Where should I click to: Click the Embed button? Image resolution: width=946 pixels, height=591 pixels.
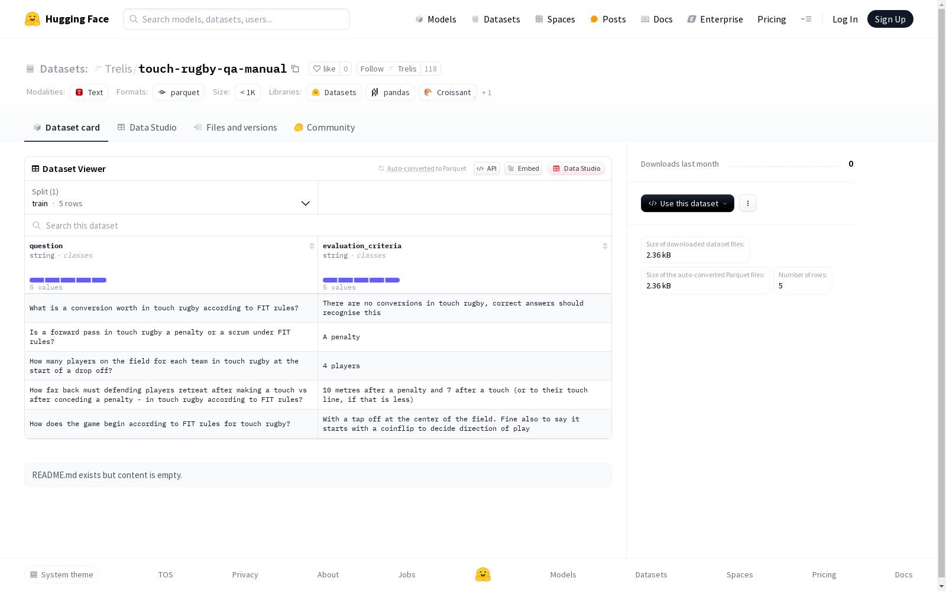click(x=523, y=168)
